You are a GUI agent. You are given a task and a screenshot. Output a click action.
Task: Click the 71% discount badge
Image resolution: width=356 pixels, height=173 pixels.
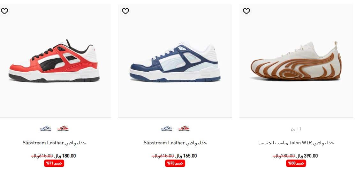(54, 163)
